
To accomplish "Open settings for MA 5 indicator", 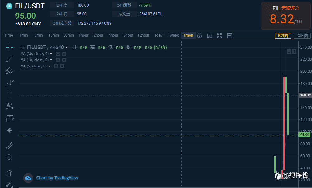I will 56,66.
